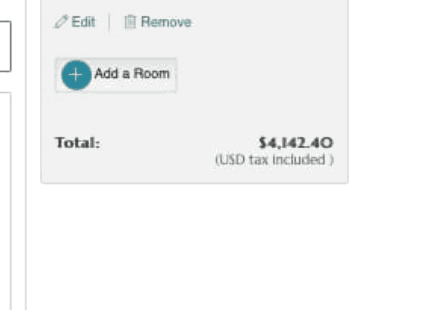441x310 pixels.
Task: Click empty space between Total label and price
Action: click(179, 143)
